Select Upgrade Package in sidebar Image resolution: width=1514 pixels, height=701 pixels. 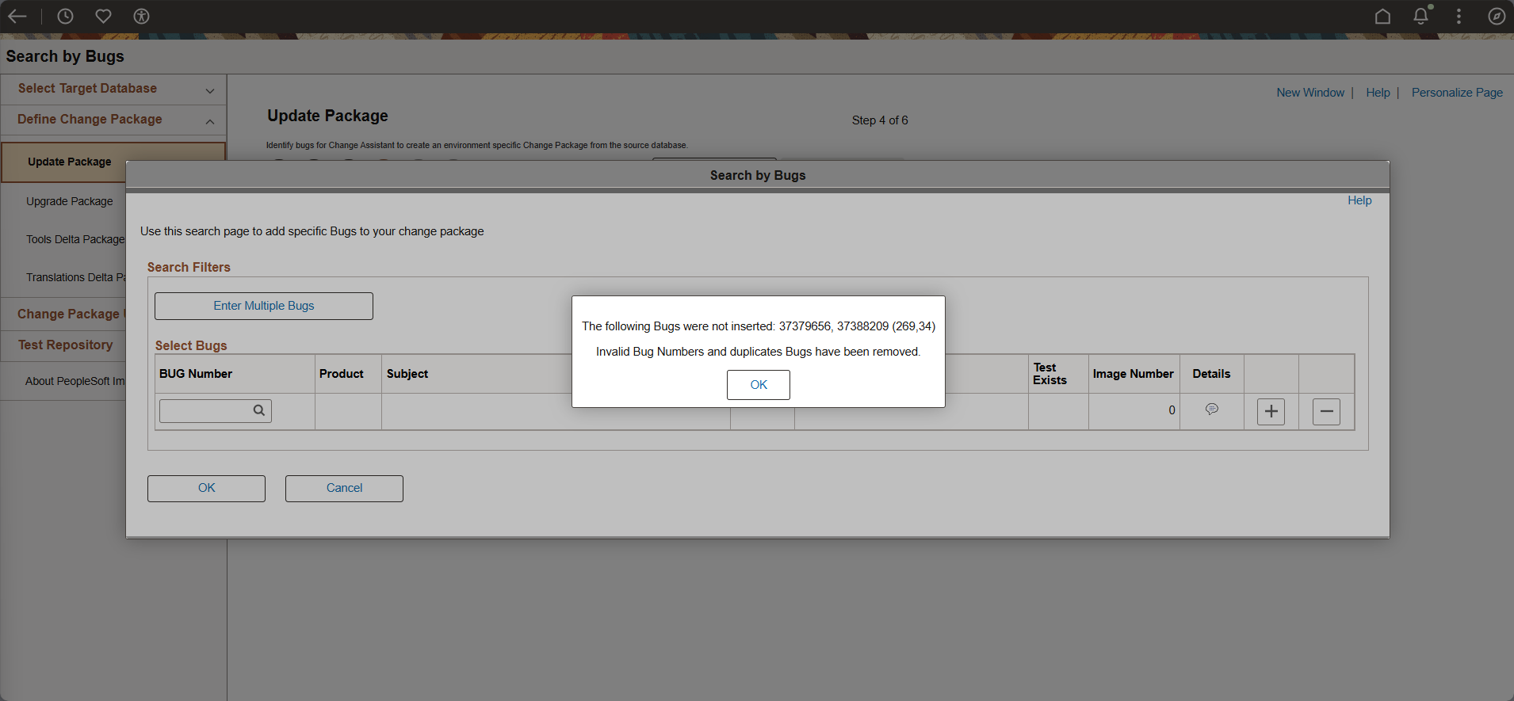point(70,201)
